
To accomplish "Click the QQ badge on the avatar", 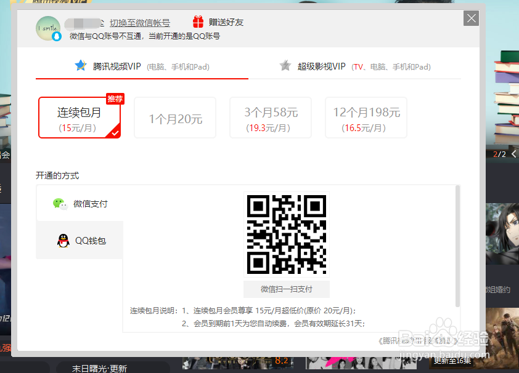I will 57,36.
